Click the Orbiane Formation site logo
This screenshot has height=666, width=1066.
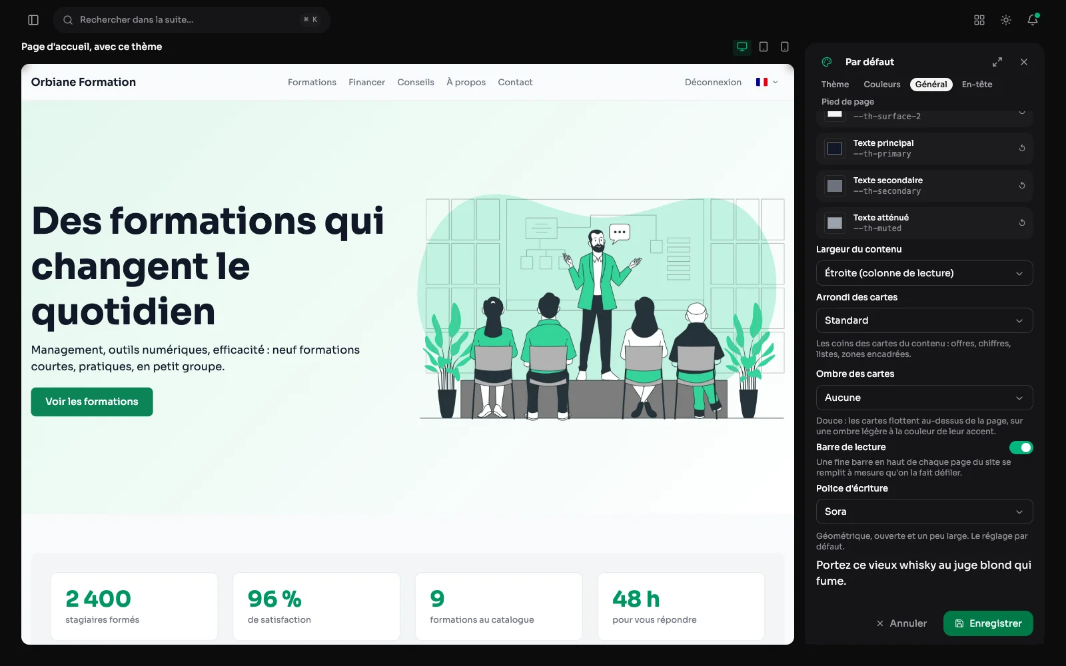83,82
